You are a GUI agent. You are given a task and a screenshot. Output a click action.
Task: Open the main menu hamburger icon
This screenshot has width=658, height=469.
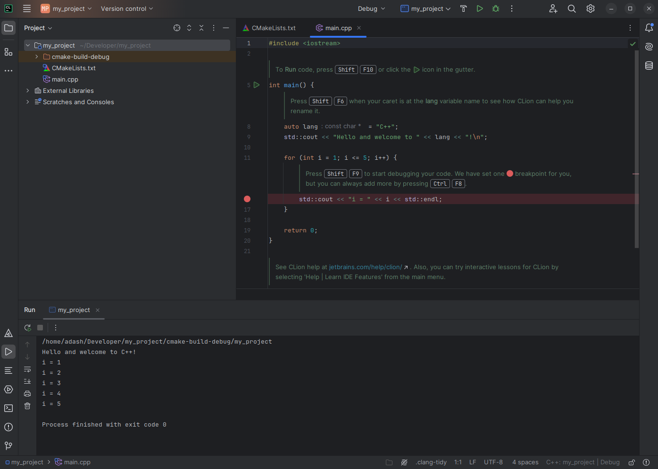(27, 8)
